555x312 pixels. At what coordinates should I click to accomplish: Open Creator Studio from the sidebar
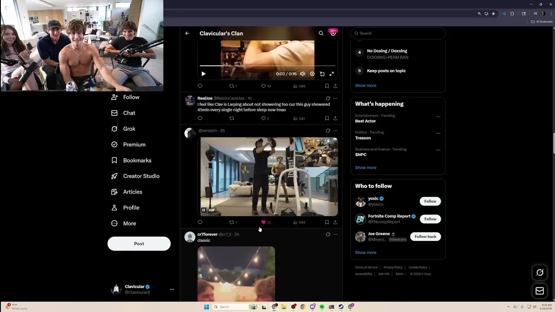[135, 176]
